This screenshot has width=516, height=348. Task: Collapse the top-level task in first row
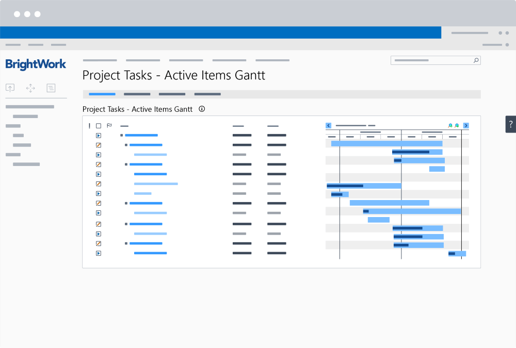122,136
